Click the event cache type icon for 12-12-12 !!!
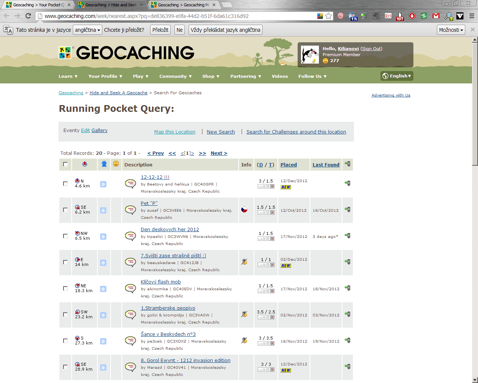Image resolution: width=478 pixels, height=383 pixels. click(x=130, y=184)
